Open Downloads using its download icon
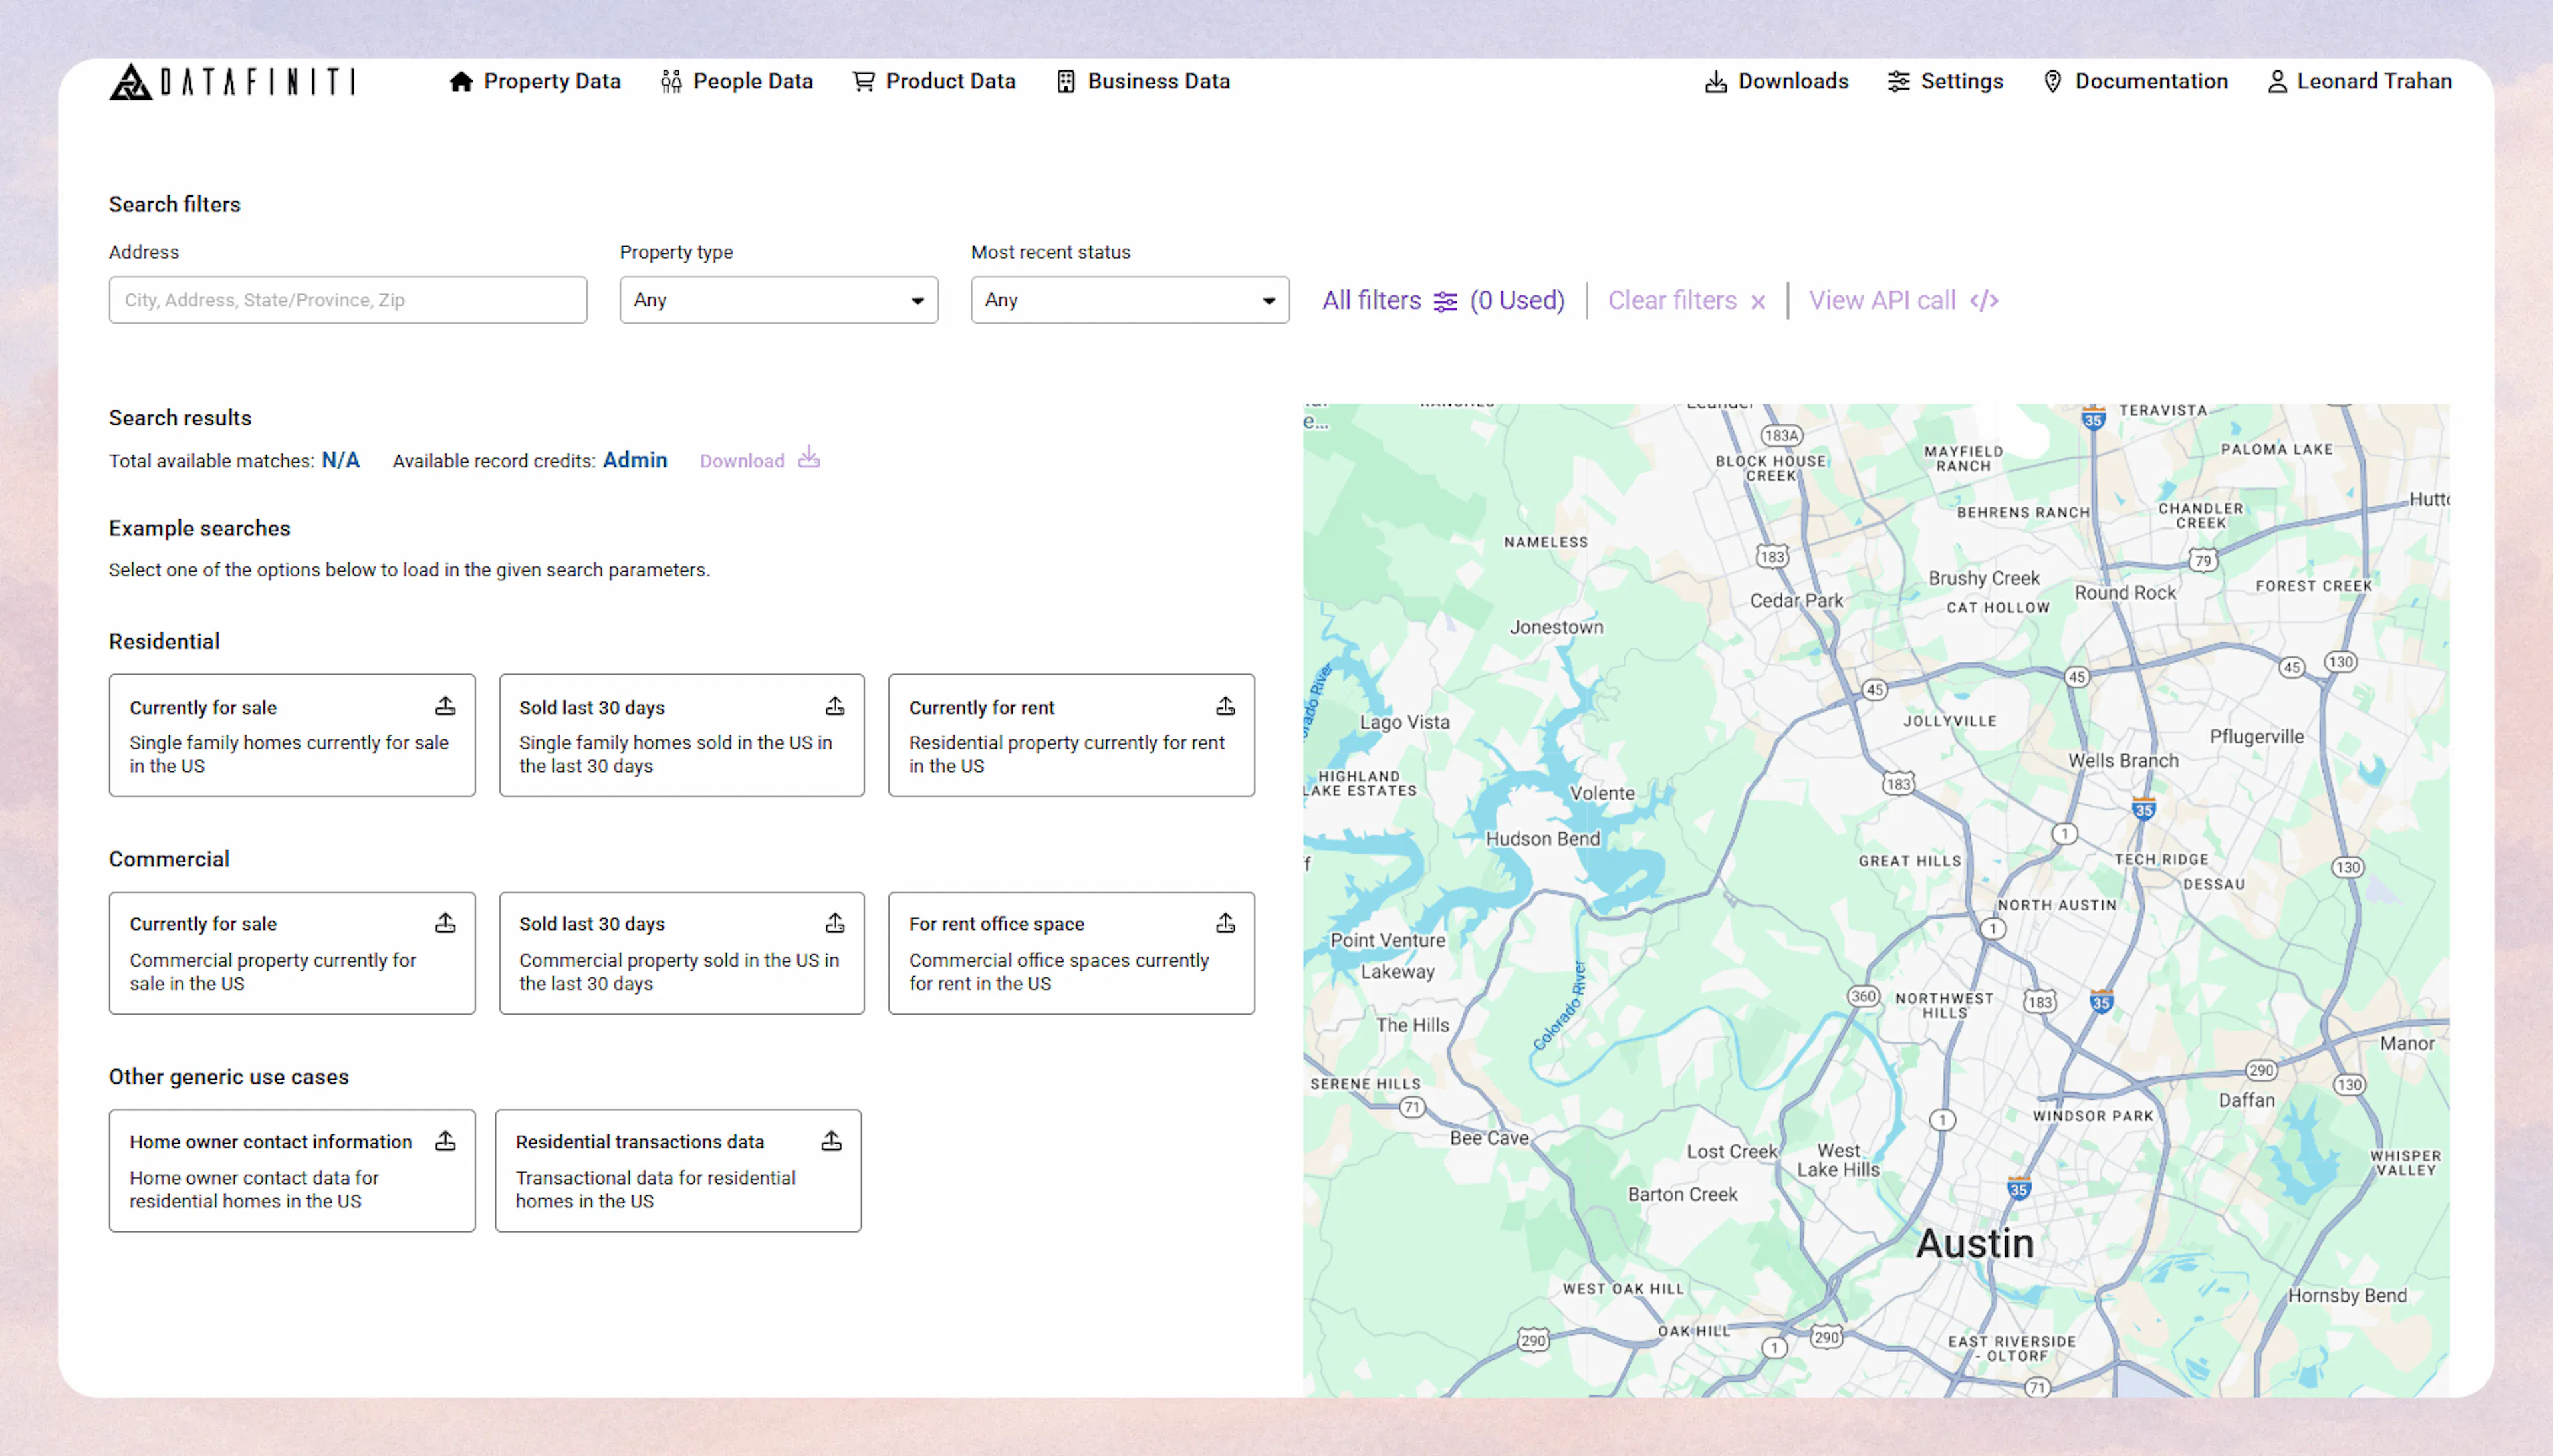Screen dimensions: 2553x1456 [1716, 81]
